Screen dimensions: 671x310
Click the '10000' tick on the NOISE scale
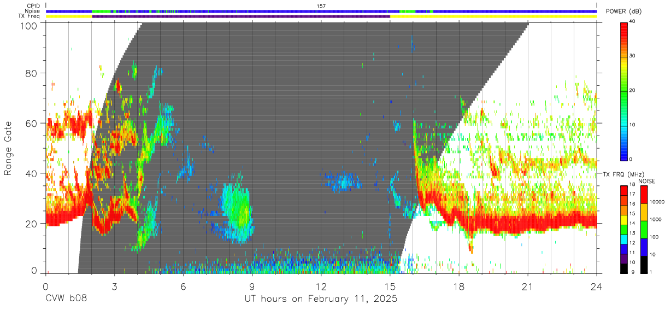[657, 202]
